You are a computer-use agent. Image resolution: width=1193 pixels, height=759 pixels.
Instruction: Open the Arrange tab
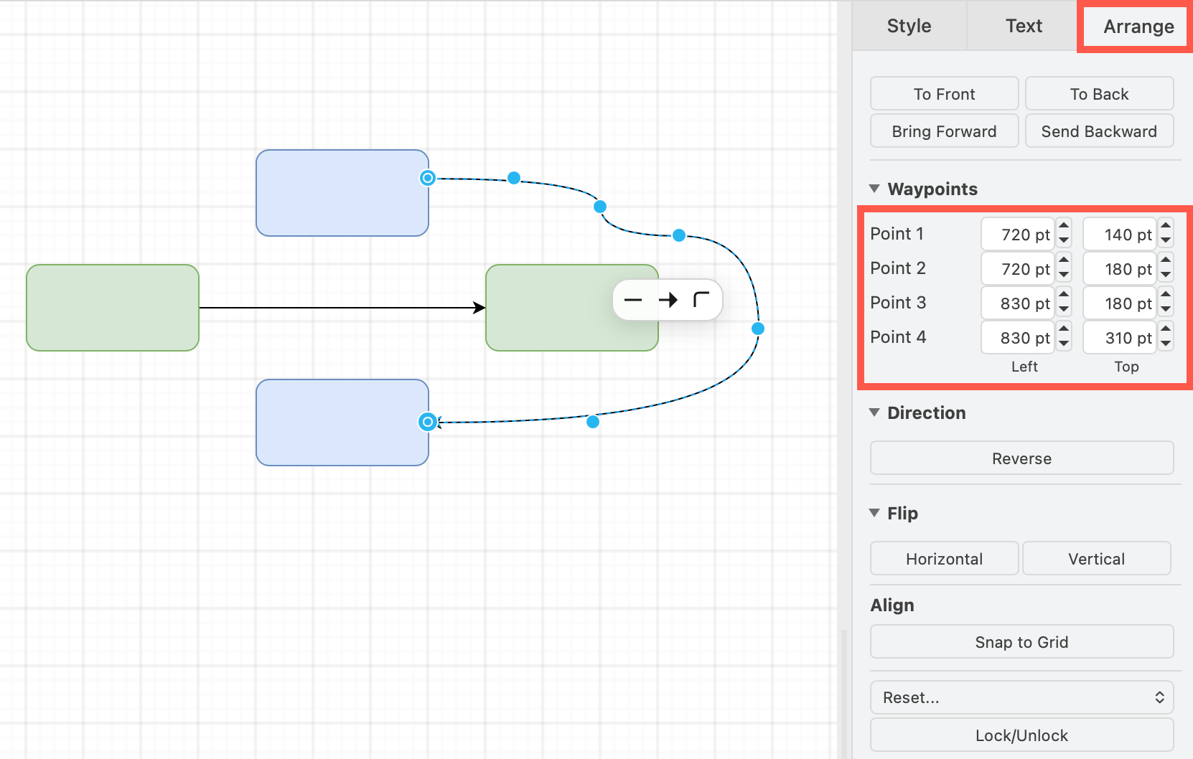click(x=1138, y=26)
